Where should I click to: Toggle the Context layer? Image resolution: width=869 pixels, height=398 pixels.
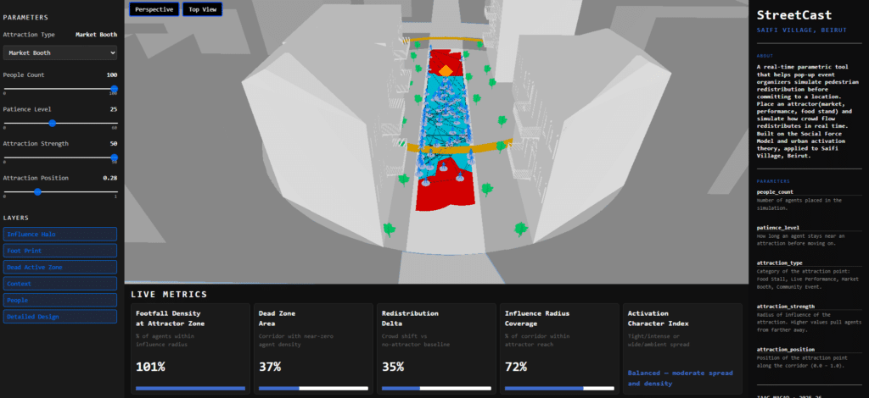(59, 283)
